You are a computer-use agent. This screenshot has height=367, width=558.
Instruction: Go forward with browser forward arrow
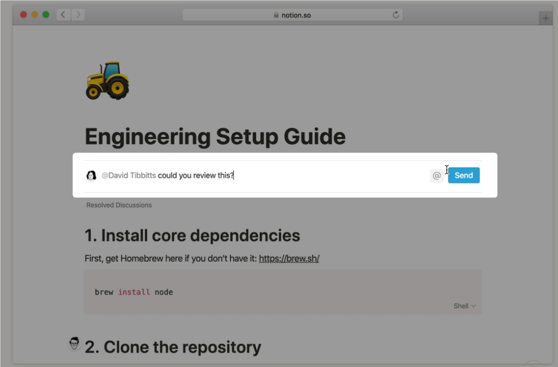pyautogui.click(x=78, y=15)
